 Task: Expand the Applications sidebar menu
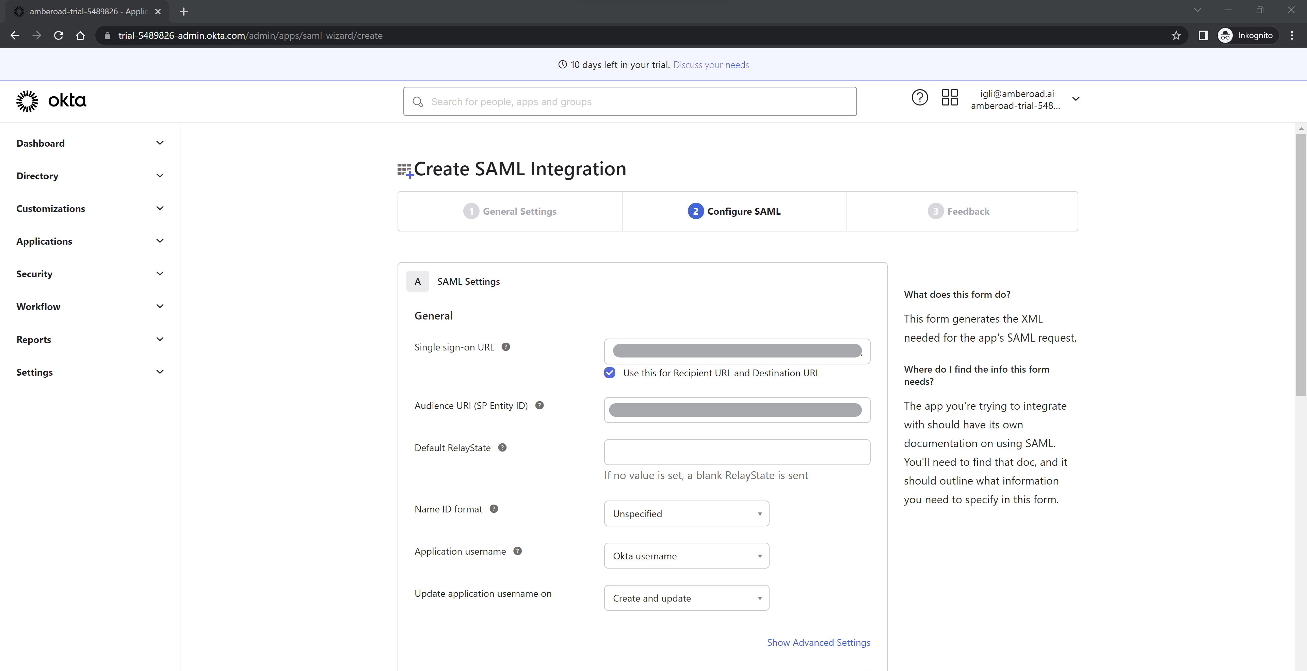(x=90, y=241)
